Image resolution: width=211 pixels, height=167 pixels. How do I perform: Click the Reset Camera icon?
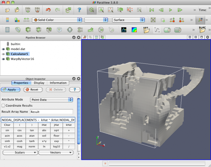(153, 20)
